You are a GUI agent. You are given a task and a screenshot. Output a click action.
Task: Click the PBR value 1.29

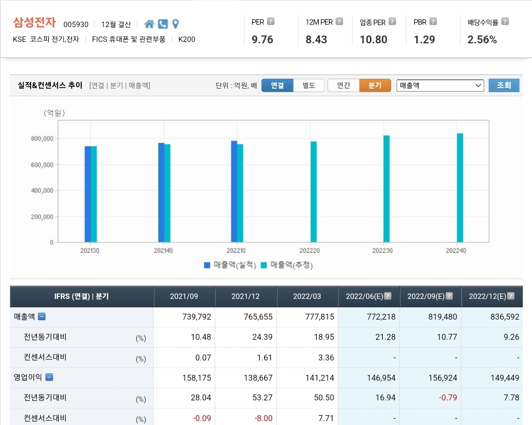click(x=424, y=40)
